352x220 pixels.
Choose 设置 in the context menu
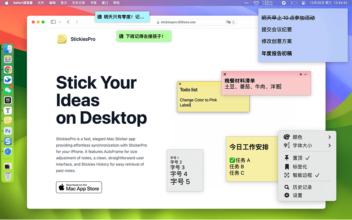297,195
